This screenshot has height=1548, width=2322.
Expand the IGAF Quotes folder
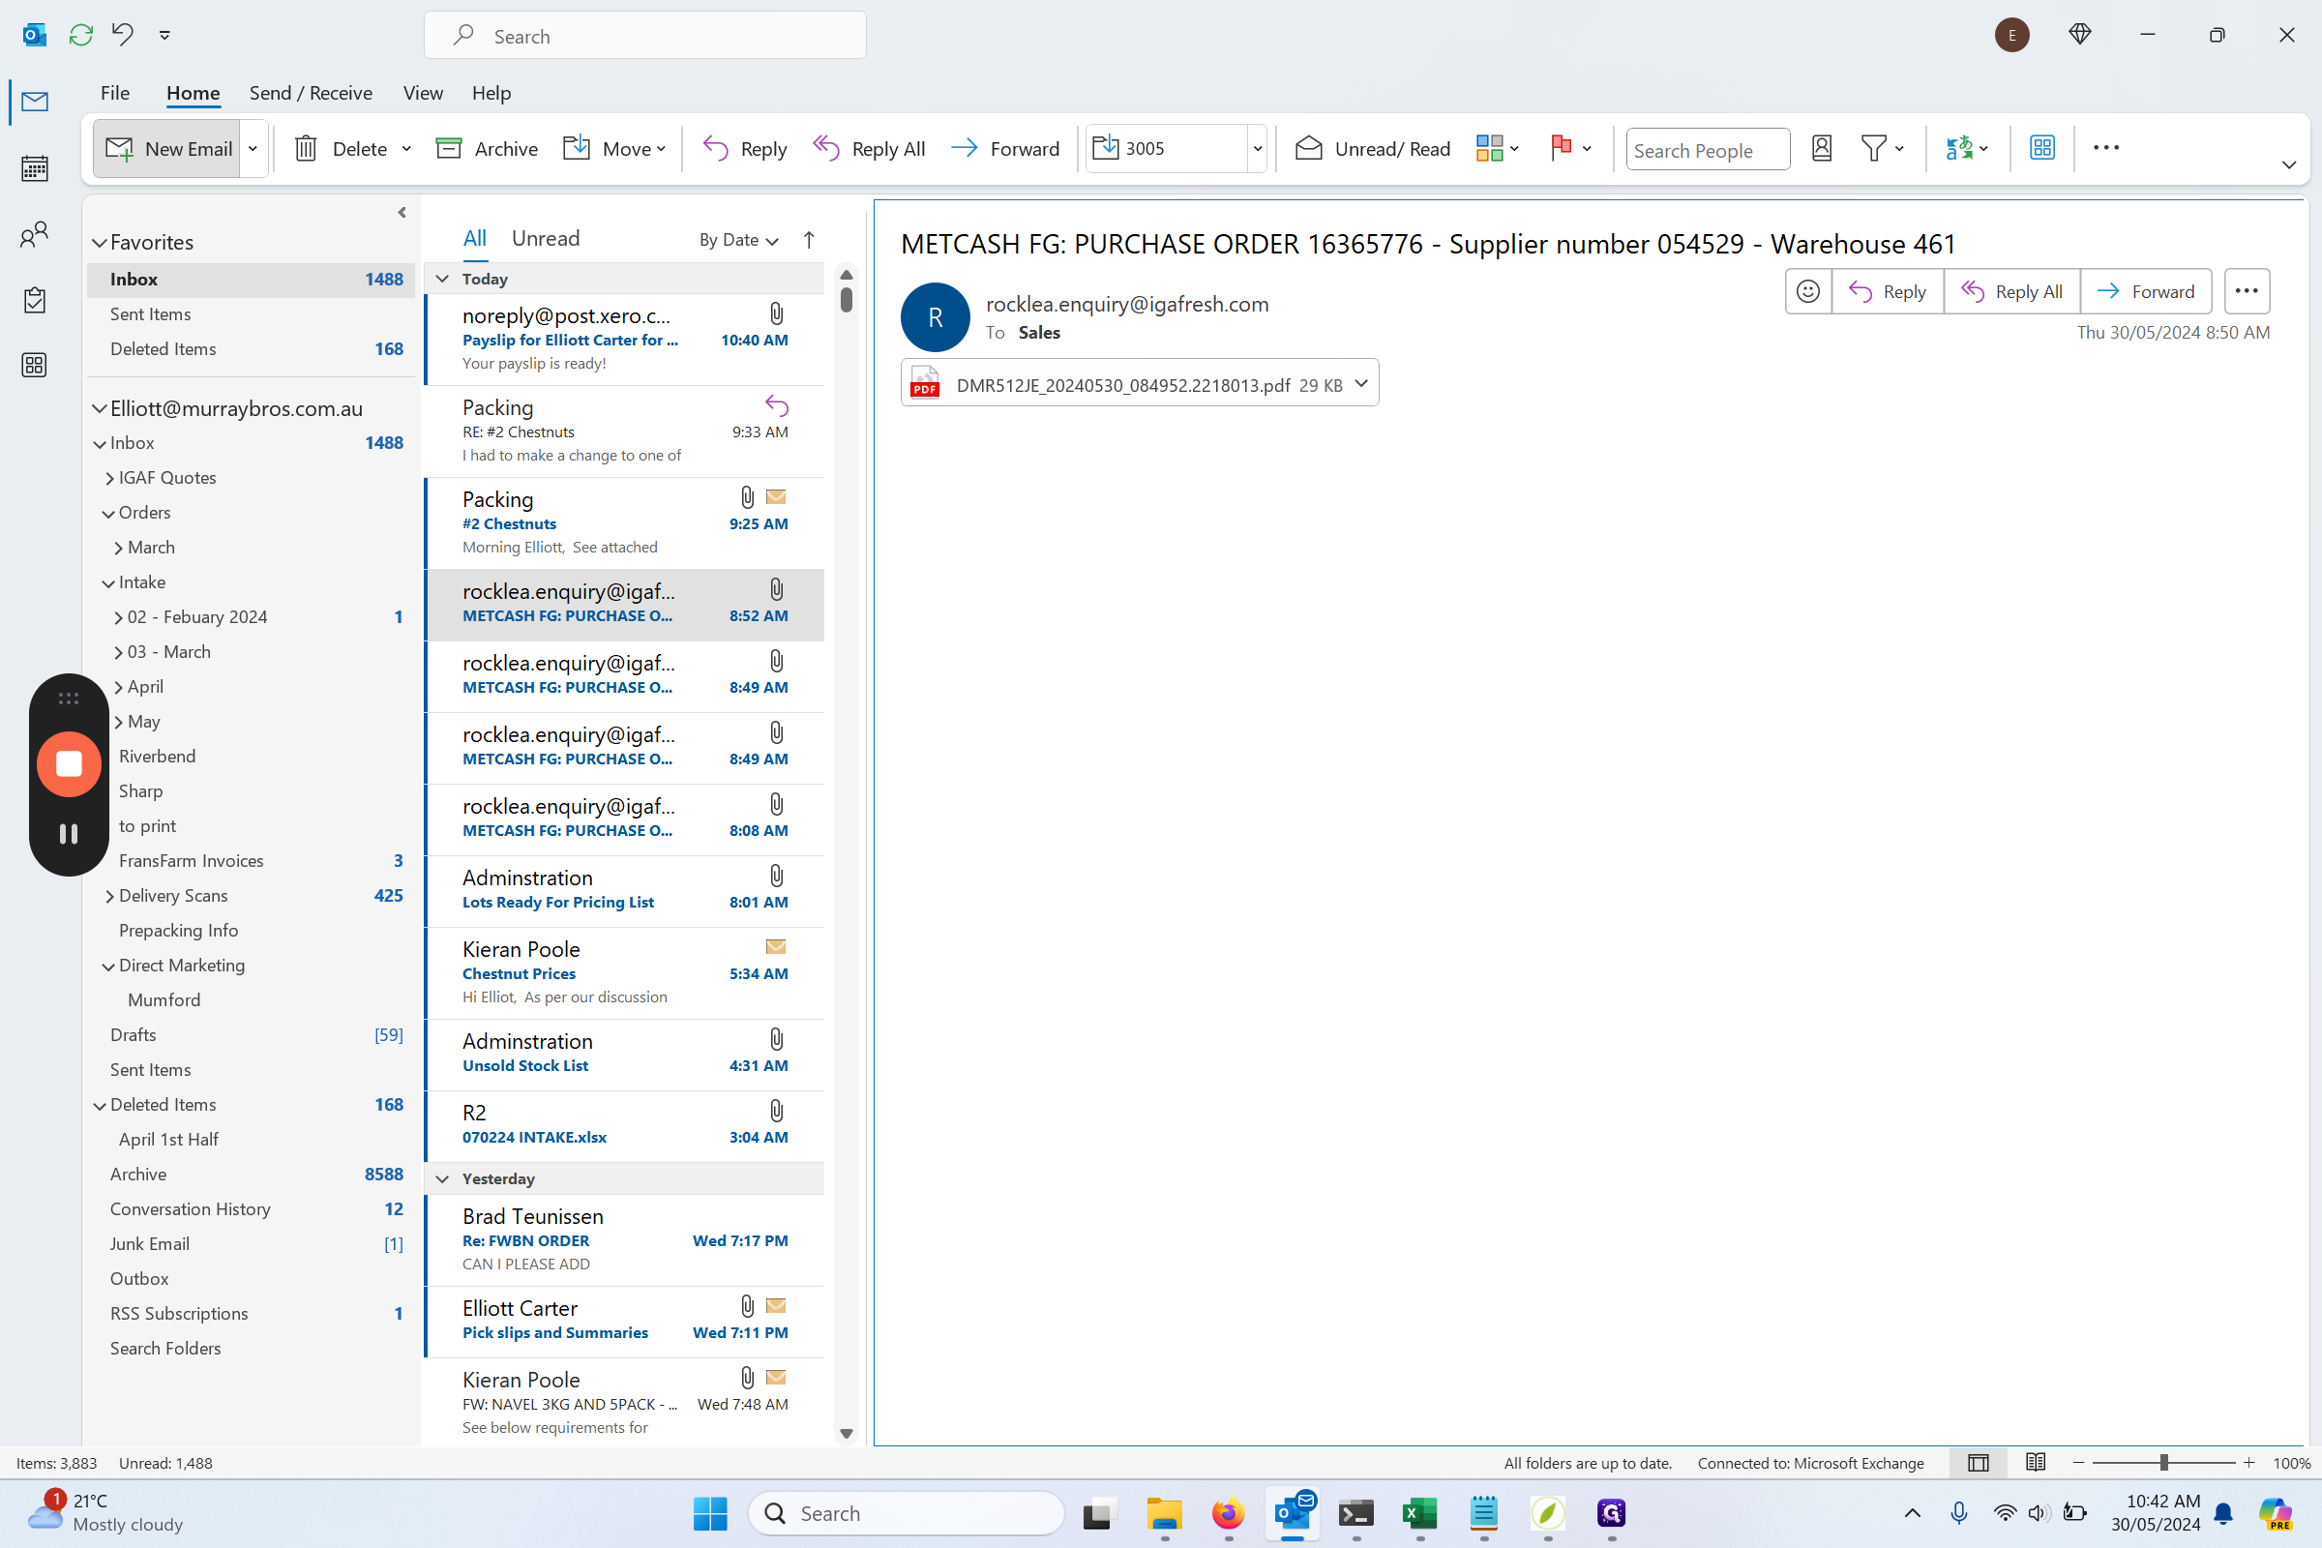(109, 478)
